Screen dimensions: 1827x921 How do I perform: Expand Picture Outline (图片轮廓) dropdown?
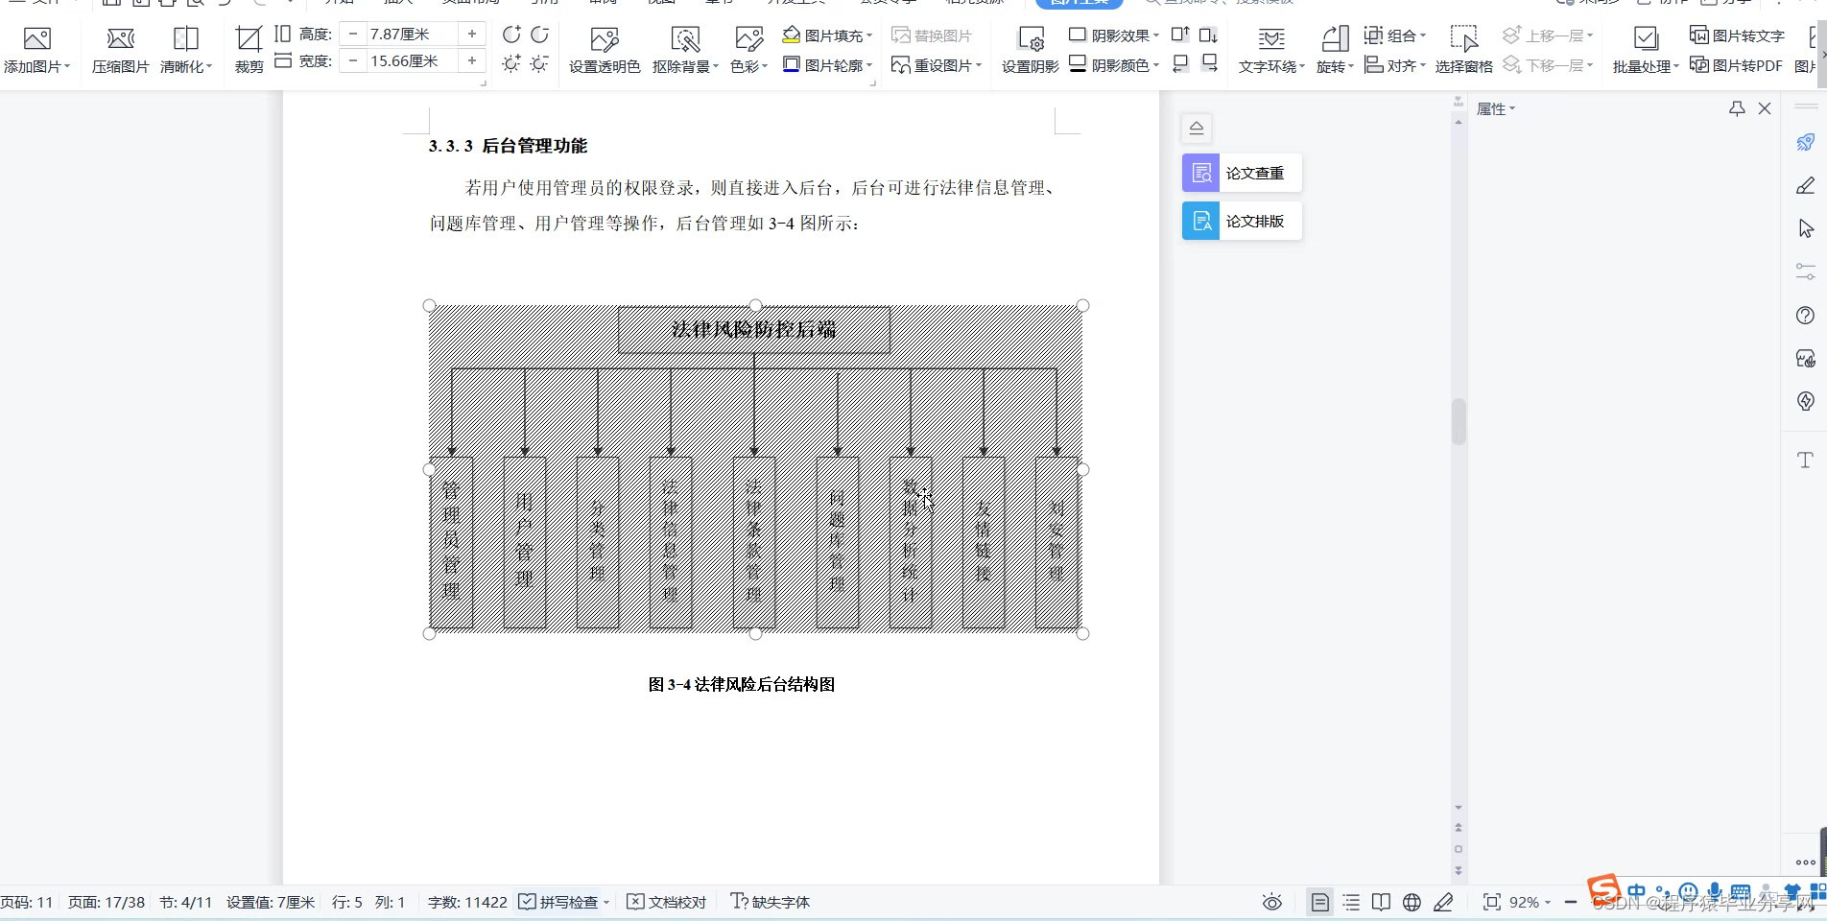click(x=869, y=65)
